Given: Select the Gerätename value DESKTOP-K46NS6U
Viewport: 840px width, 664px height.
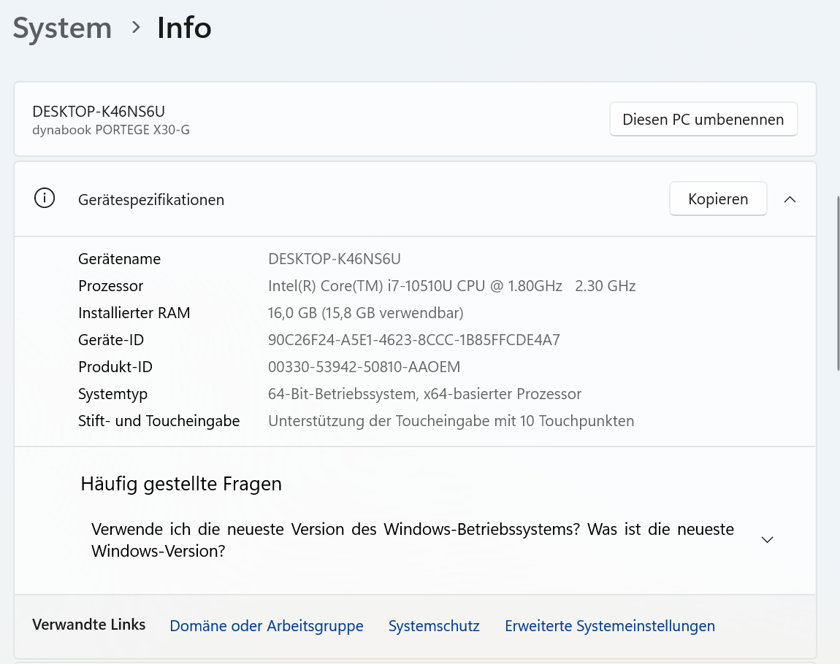Looking at the screenshot, I should point(335,259).
